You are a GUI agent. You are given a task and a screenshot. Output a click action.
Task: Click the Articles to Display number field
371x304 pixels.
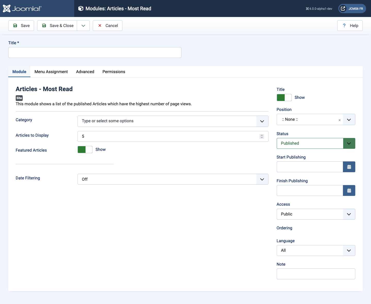pyautogui.click(x=173, y=136)
